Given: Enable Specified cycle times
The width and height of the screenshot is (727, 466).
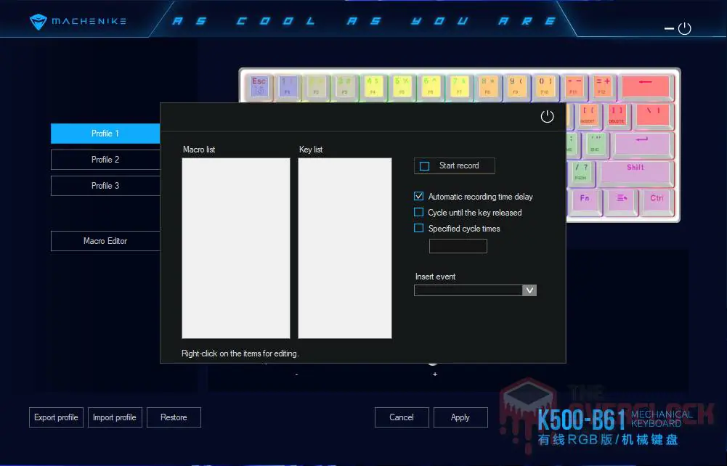Looking at the screenshot, I should tap(418, 228).
